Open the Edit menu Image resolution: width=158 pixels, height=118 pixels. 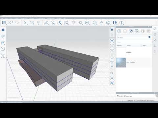point(6,18)
